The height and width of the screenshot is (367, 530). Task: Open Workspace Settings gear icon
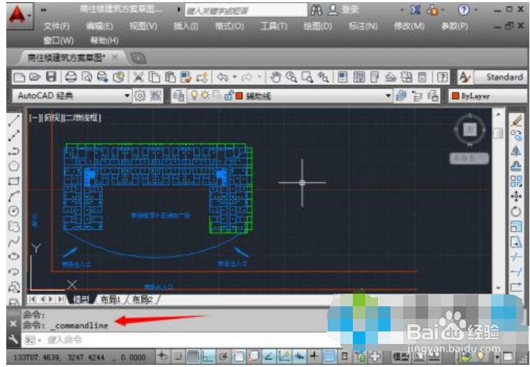[x=139, y=96]
